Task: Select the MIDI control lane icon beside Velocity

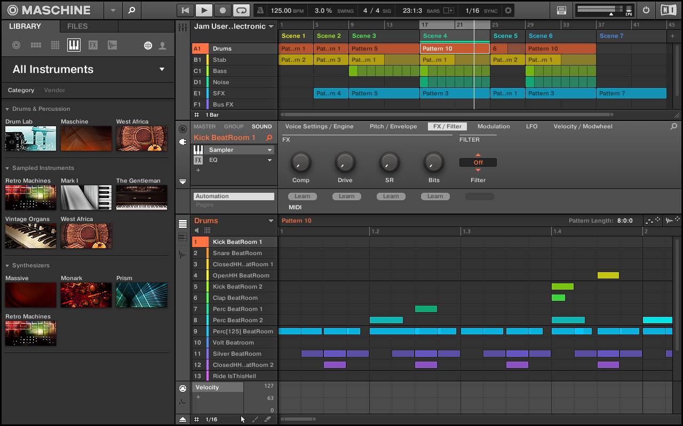Action: [x=183, y=388]
